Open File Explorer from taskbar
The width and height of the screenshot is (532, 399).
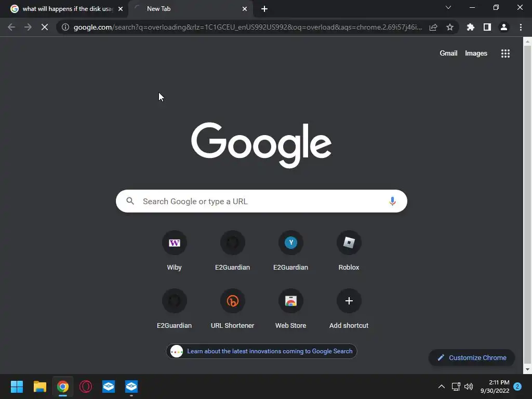coord(39,387)
